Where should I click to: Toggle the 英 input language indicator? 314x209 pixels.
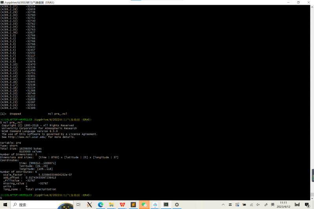pos(272,204)
